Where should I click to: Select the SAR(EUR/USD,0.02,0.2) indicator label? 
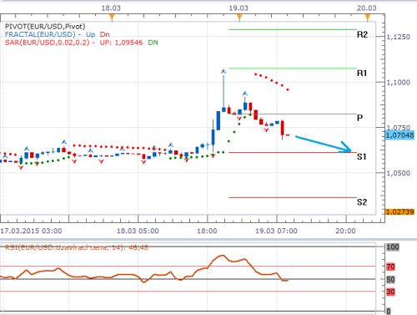pyautogui.click(x=48, y=43)
